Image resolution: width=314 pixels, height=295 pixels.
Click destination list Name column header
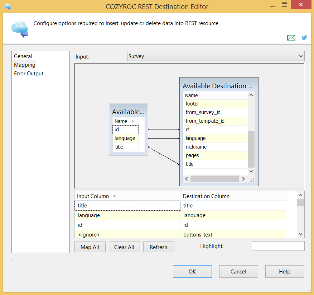pos(215,95)
